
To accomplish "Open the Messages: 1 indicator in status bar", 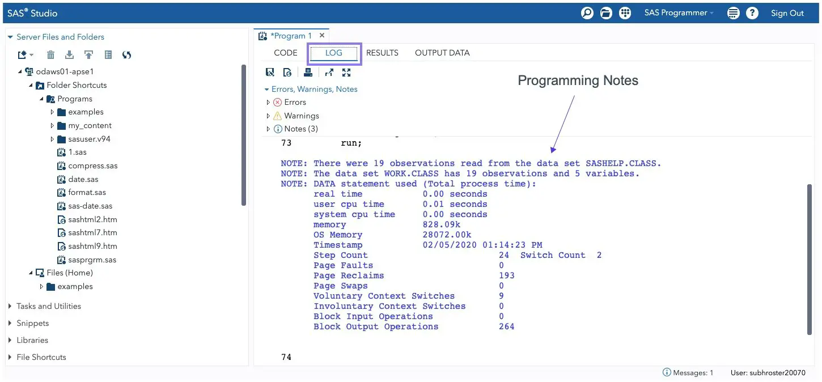I will tap(688, 373).
